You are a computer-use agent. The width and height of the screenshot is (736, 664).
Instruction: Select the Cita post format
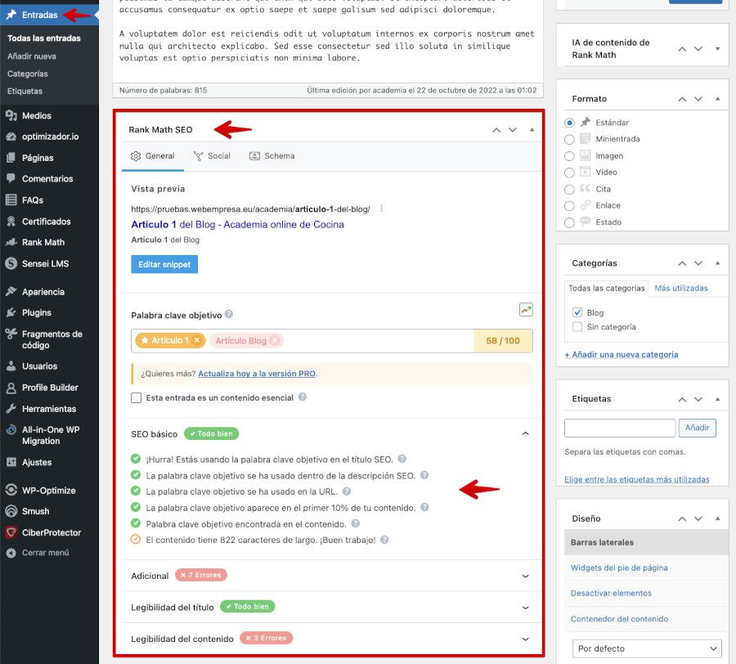[x=569, y=190]
